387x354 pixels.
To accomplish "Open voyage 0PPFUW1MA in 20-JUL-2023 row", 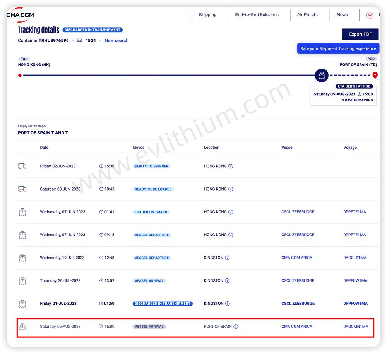I will point(355,281).
